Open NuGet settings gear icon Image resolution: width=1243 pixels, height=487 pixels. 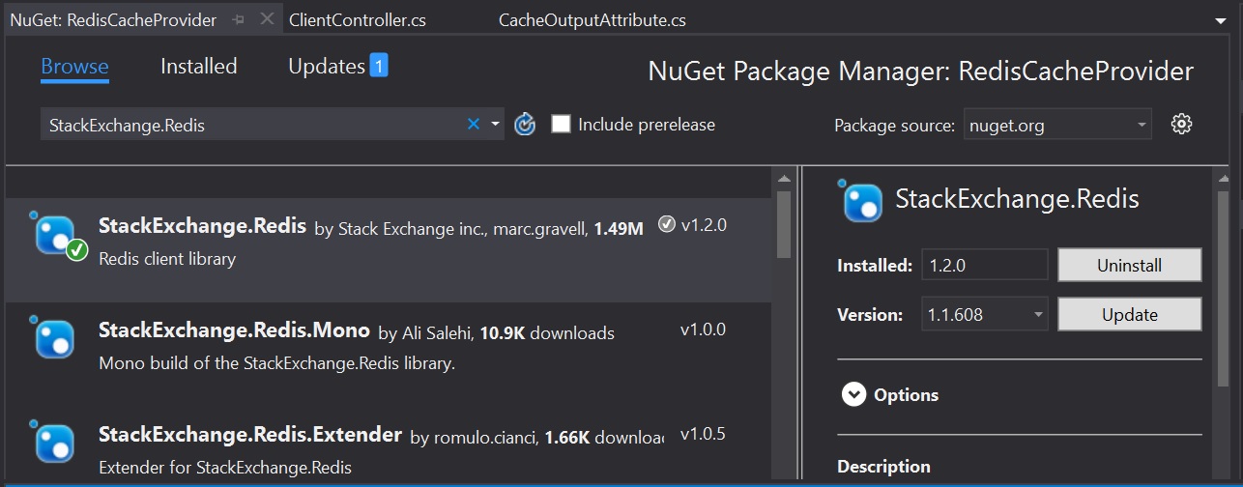[1181, 125]
